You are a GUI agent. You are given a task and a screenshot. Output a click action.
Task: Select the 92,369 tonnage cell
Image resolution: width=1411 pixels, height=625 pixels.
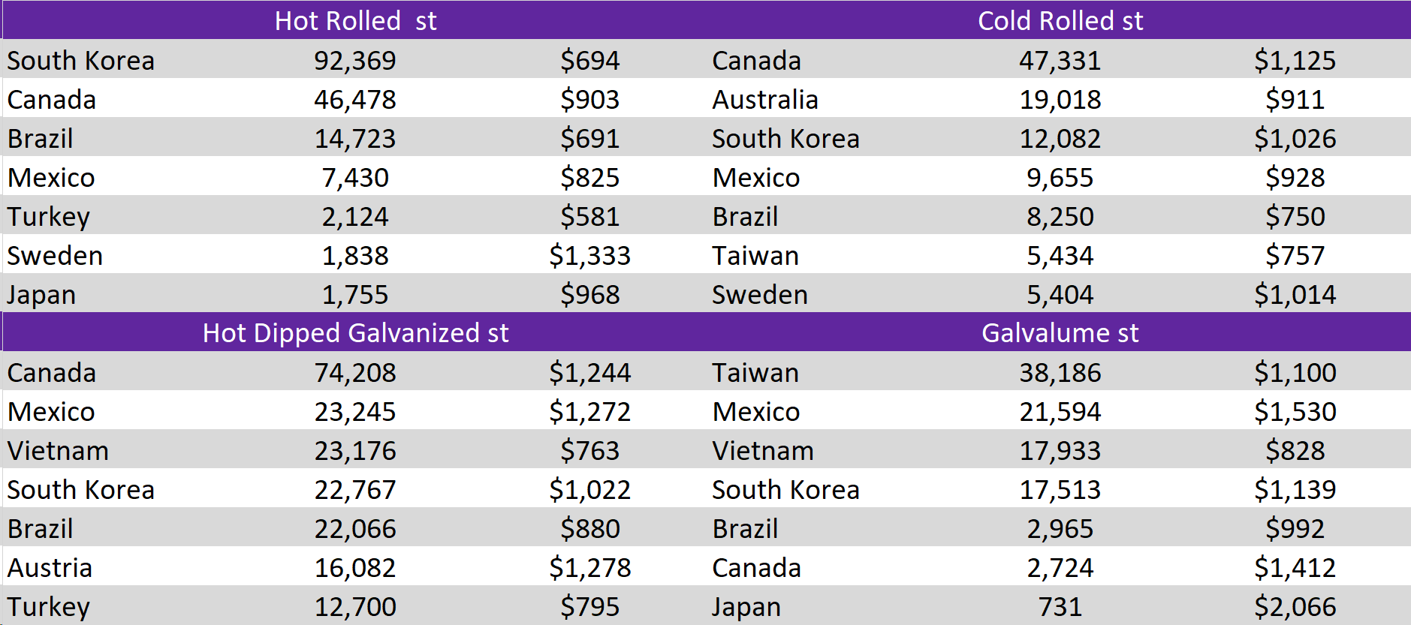[355, 61]
